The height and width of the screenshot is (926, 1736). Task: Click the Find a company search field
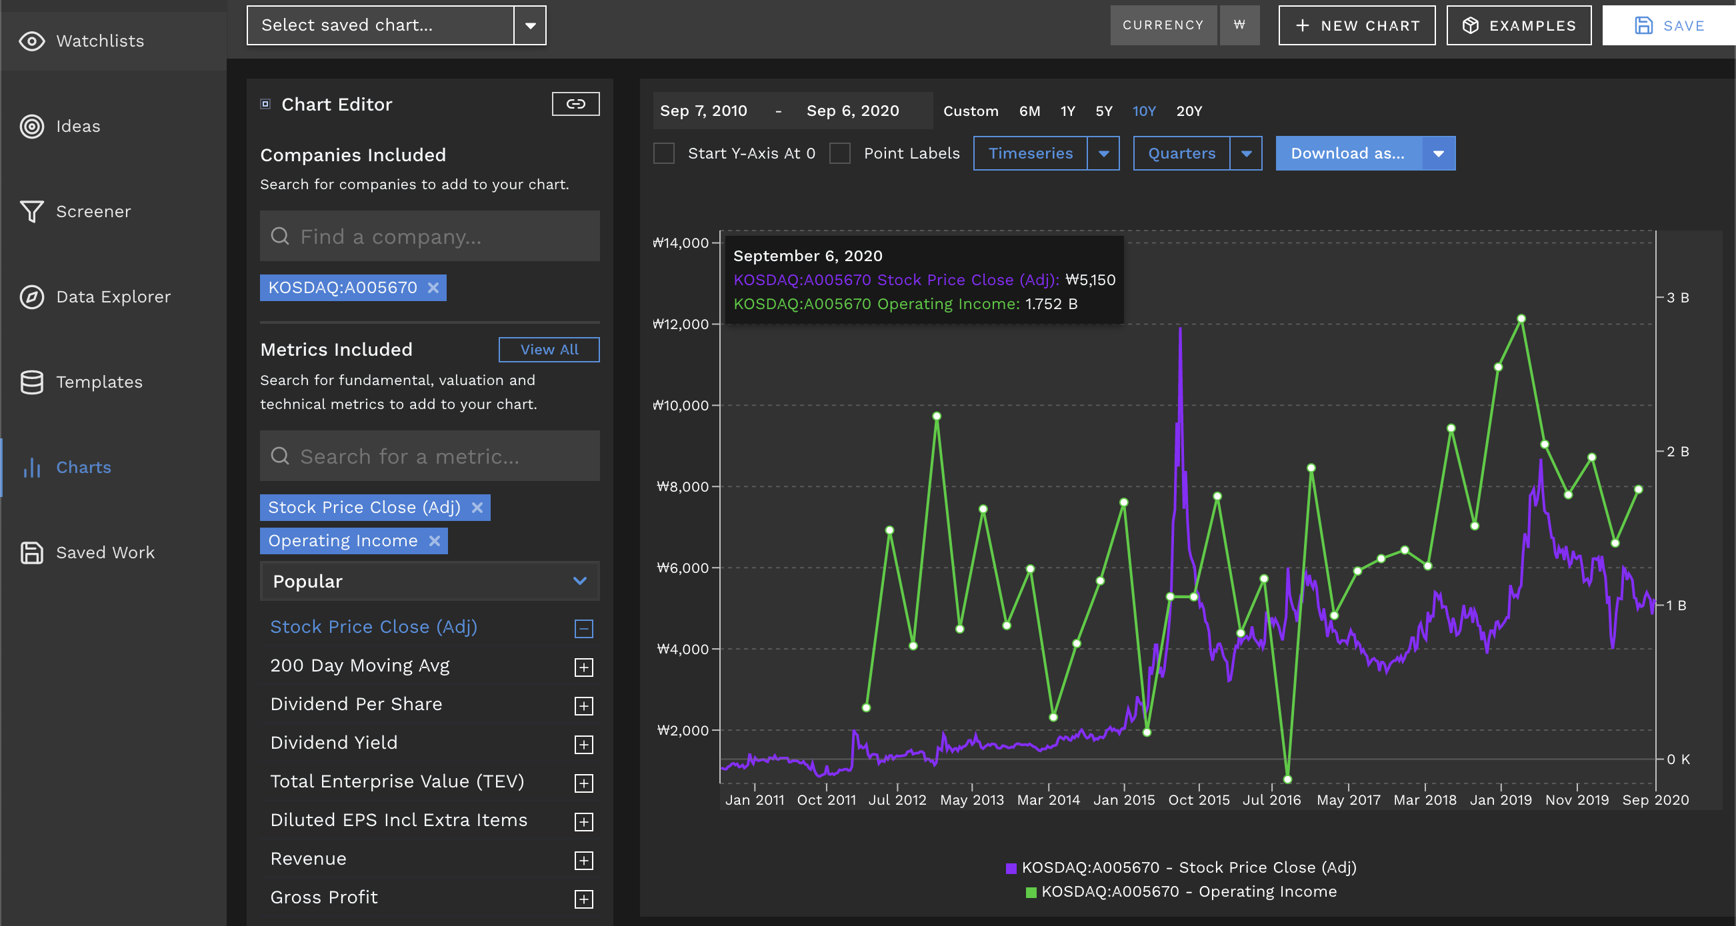pyautogui.click(x=429, y=236)
